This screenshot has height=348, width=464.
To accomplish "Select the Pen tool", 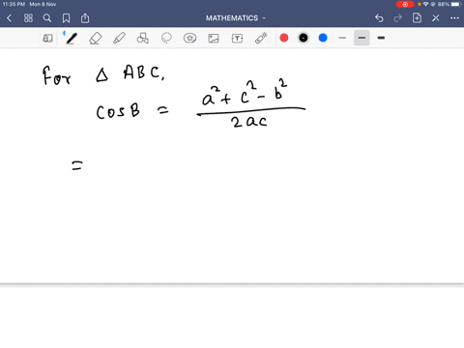I will tap(72, 39).
